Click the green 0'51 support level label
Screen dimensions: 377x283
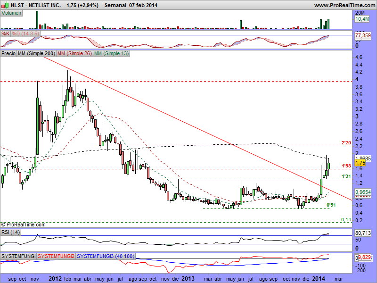click(331, 205)
